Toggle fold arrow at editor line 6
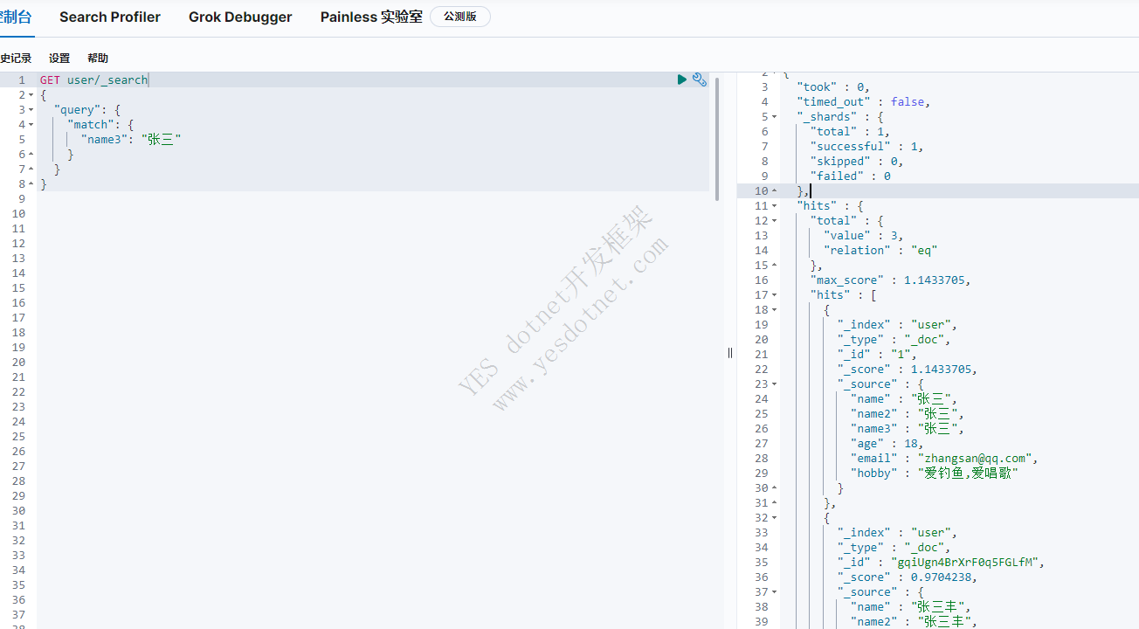The width and height of the screenshot is (1139, 629). (x=31, y=154)
